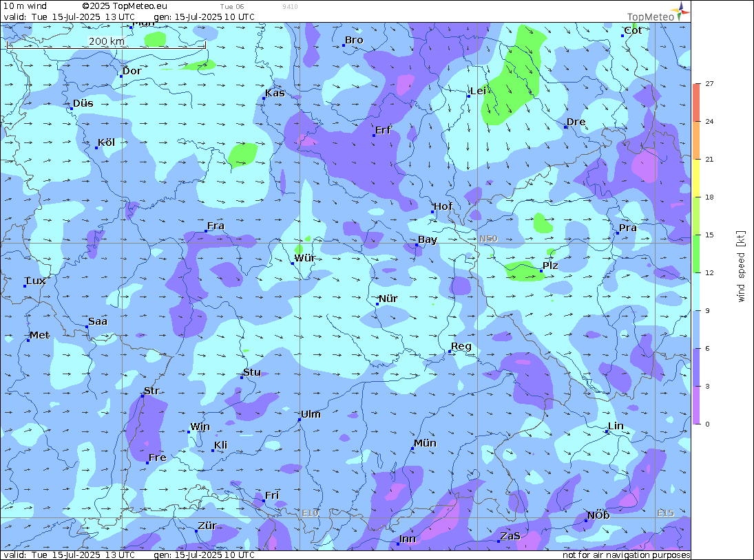
Task: Select the ZaS city label
Action: point(510,536)
